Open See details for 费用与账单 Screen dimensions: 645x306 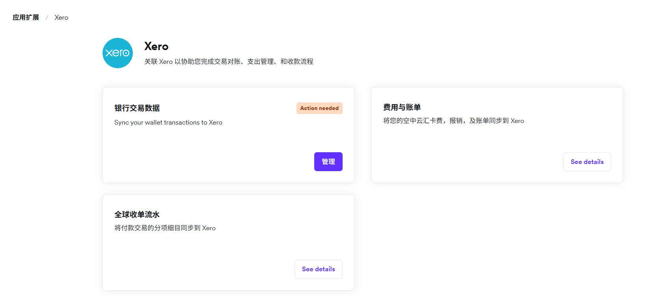pyautogui.click(x=587, y=162)
